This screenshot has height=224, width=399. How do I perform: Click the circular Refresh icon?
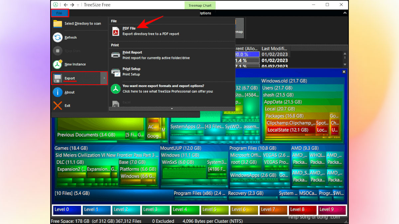[58, 37]
